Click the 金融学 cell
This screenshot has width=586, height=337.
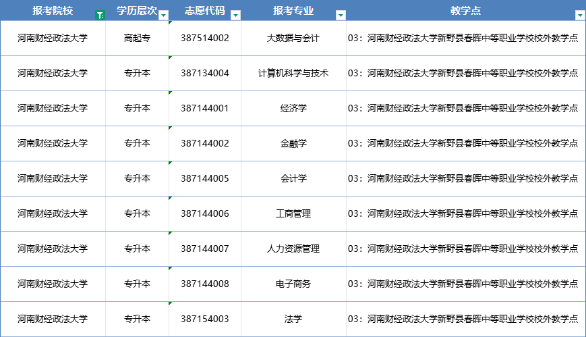[293, 143]
